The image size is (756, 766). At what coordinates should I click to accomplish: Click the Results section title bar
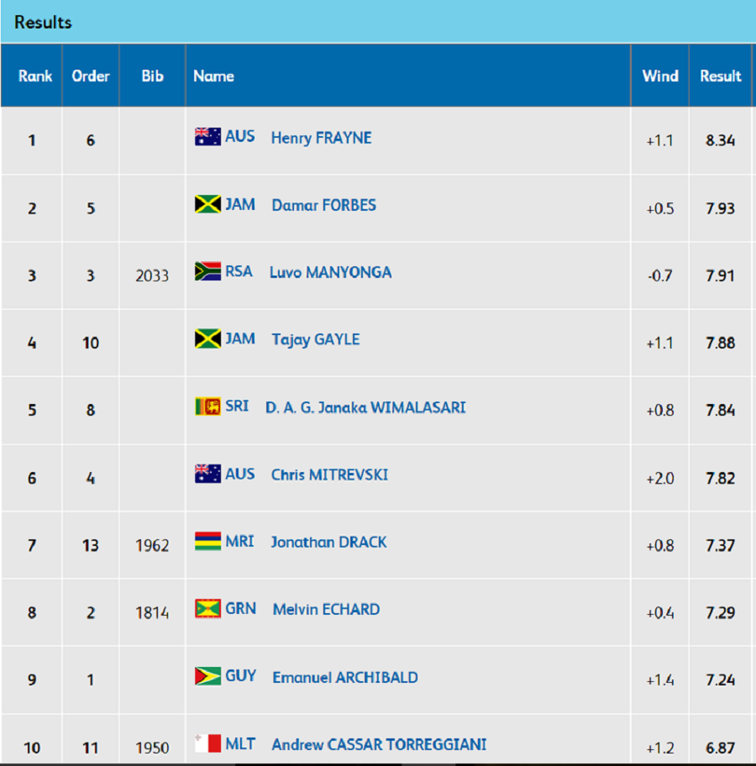(378, 22)
